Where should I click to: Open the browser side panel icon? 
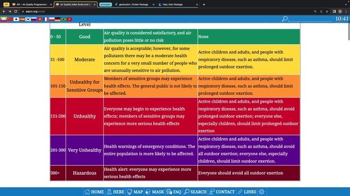point(334,11)
